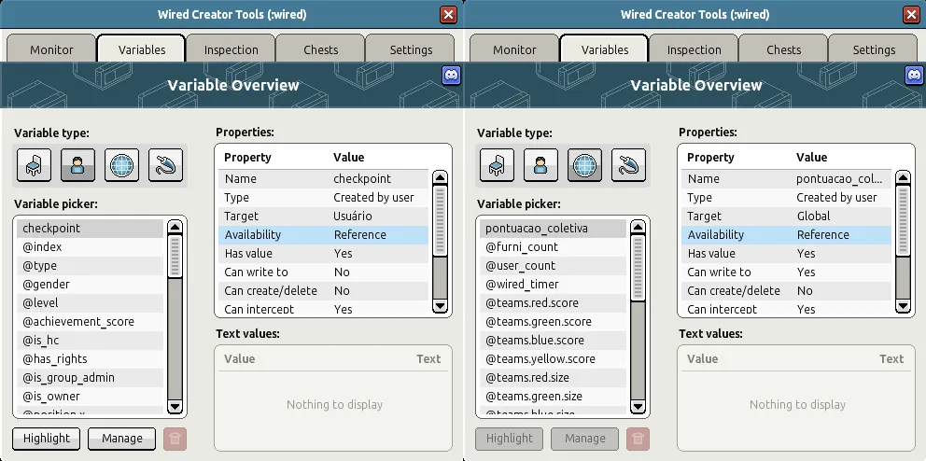Select @level variable
The height and width of the screenshot is (461, 926).
[x=90, y=302]
